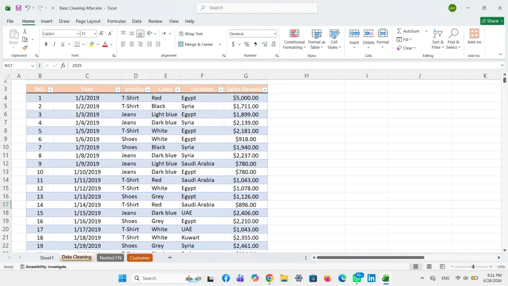The width and height of the screenshot is (508, 286).
Task: Click Delete cells icon
Action: pos(368,34)
